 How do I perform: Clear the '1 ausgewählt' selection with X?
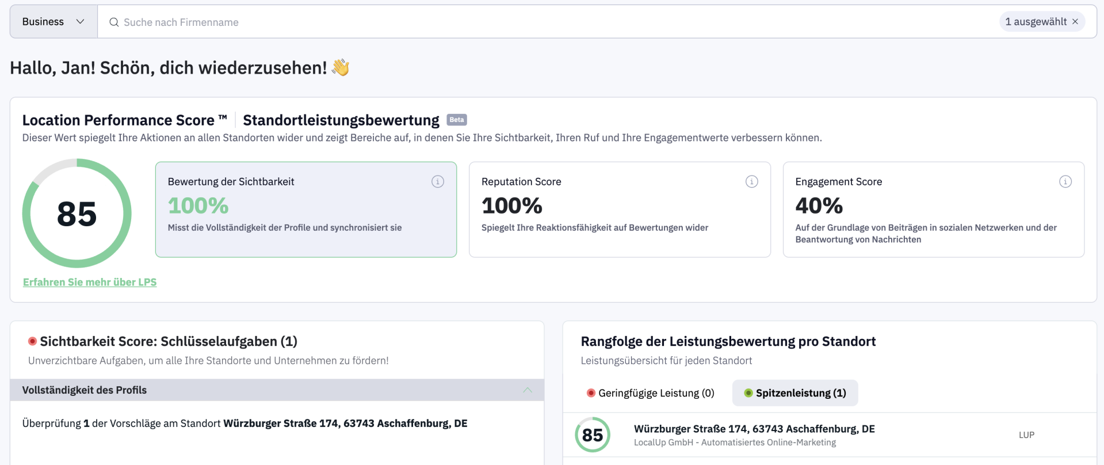pos(1075,22)
